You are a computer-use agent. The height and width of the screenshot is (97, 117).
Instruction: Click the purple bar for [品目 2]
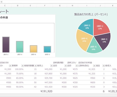(6, 45)
